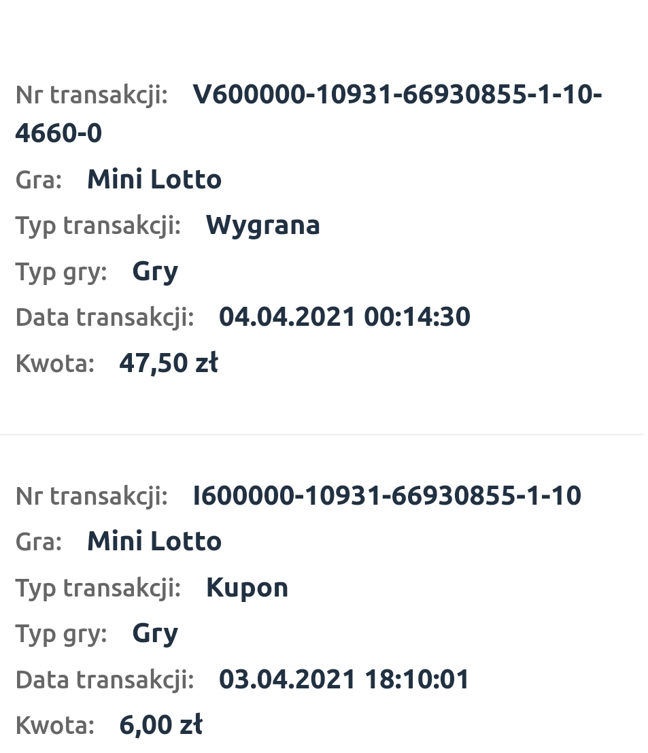Click the coupon transaction number I600000-10931-66930855-1-10
This screenshot has width=648, height=753.
[x=387, y=495]
